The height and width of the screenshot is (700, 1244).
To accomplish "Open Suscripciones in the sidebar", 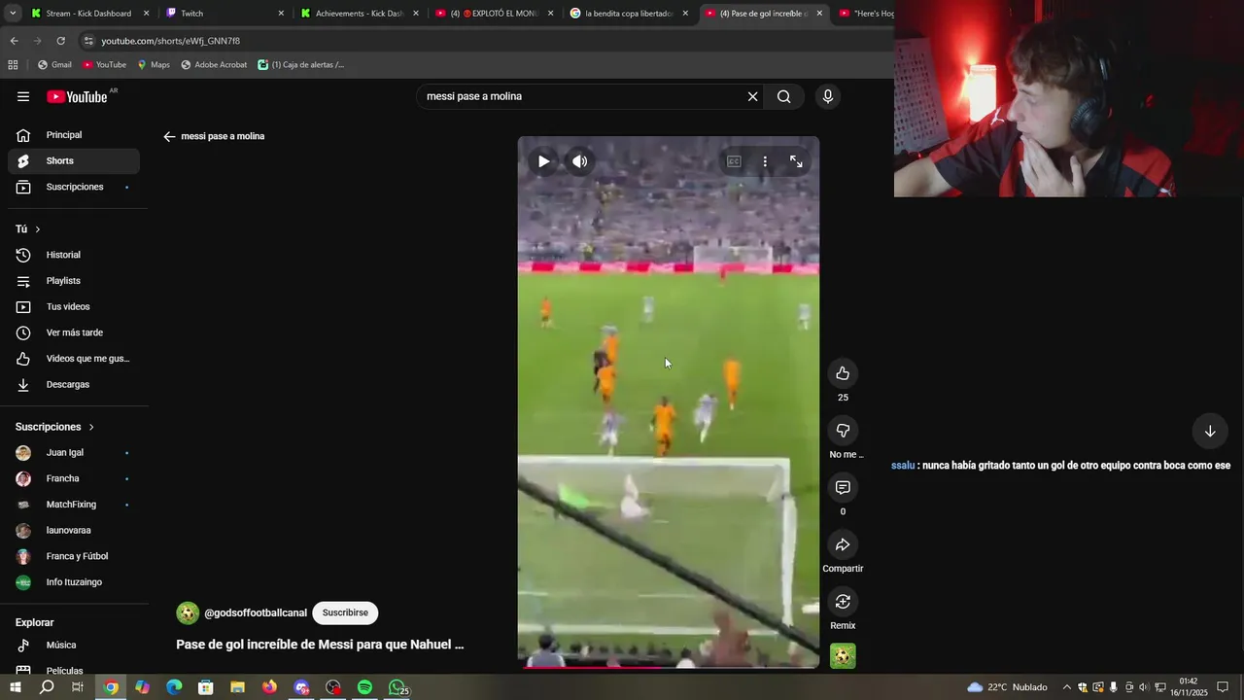I will [x=74, y=187].
